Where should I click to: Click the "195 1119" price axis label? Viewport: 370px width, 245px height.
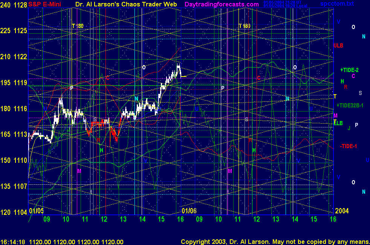14,83
